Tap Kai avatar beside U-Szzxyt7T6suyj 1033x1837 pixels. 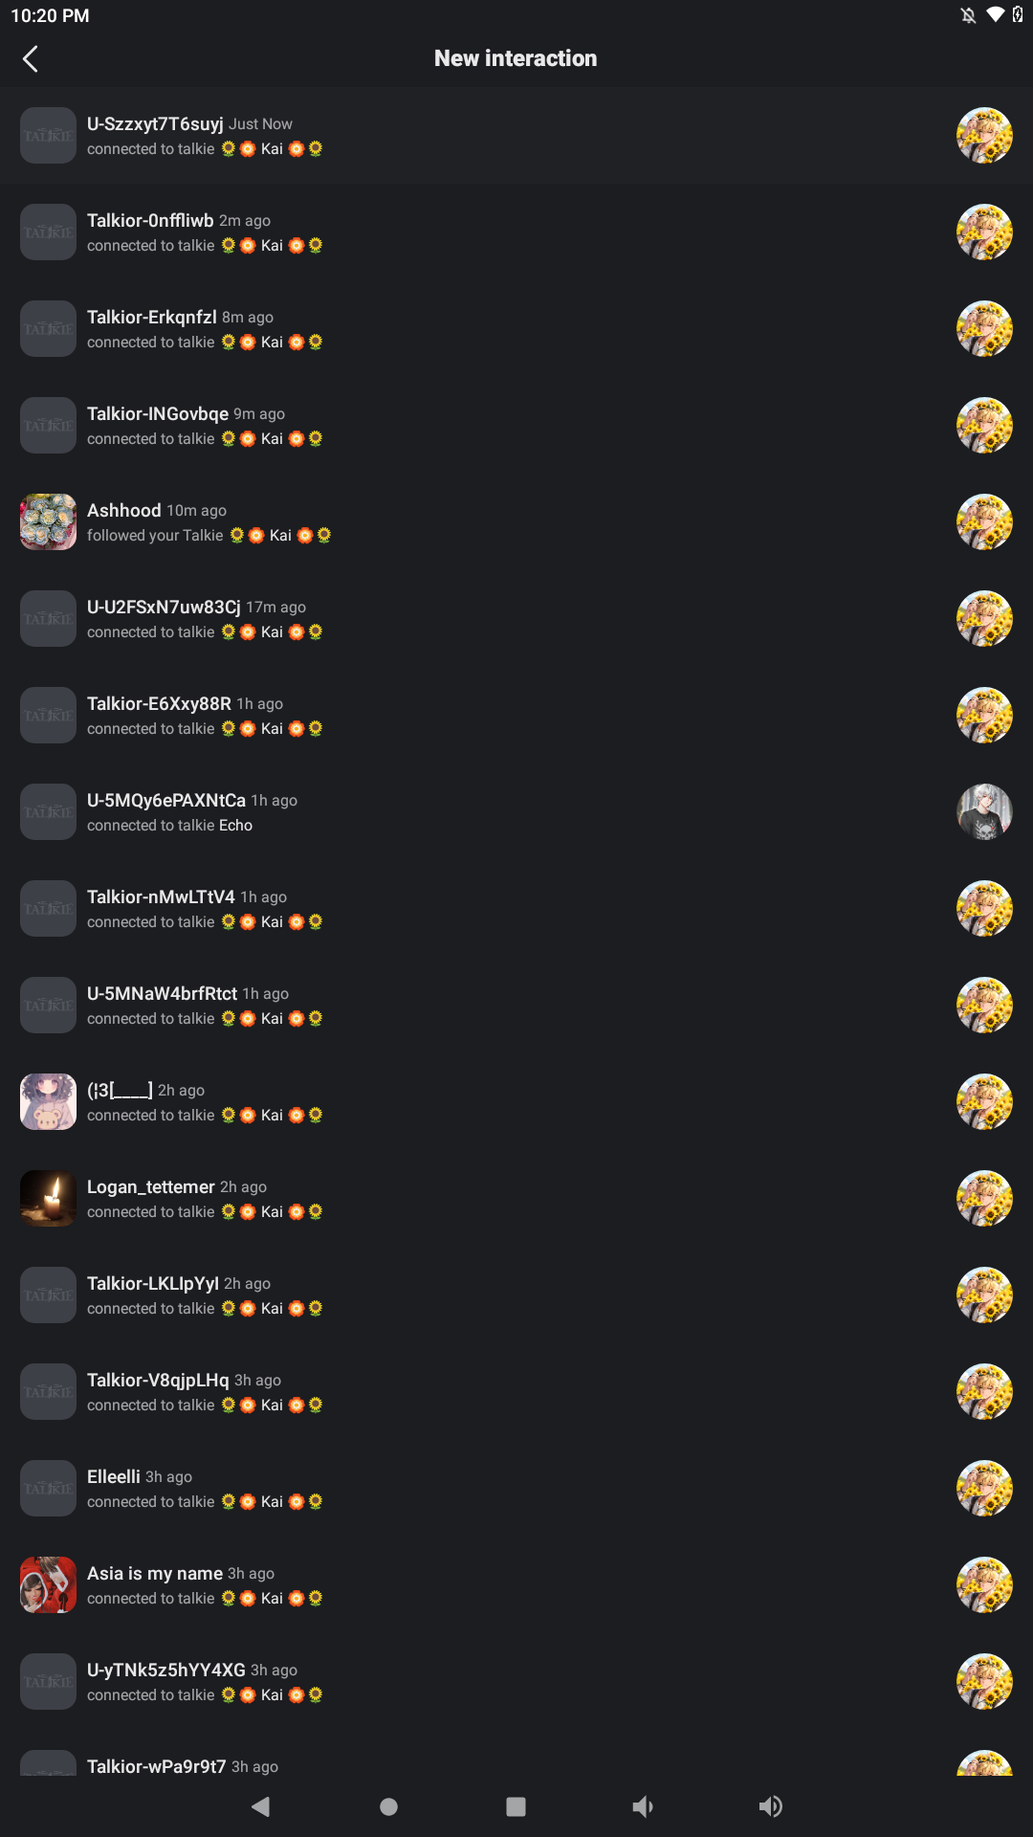984,135
